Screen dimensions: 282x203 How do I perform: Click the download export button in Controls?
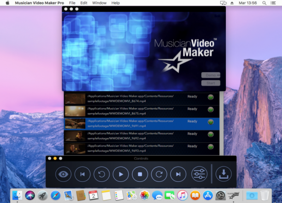(224, 174)
